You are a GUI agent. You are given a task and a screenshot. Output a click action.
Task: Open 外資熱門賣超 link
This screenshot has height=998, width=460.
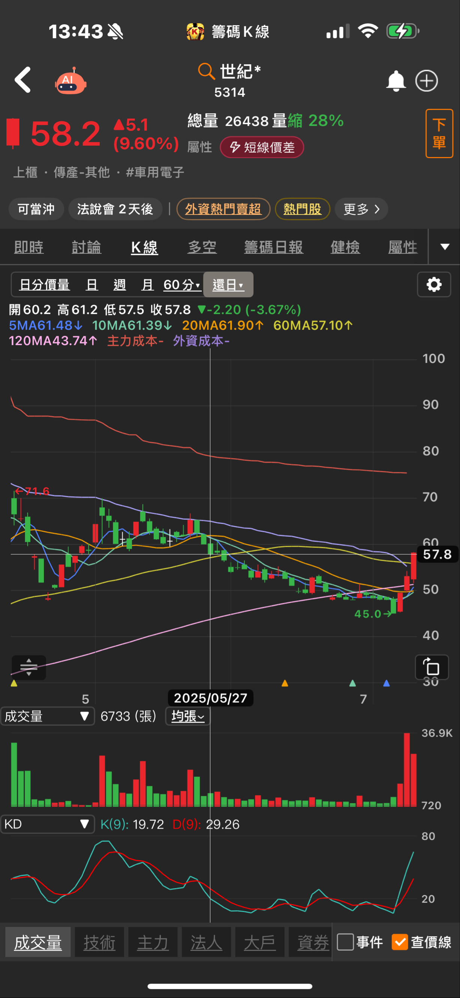tap(223, 209)
